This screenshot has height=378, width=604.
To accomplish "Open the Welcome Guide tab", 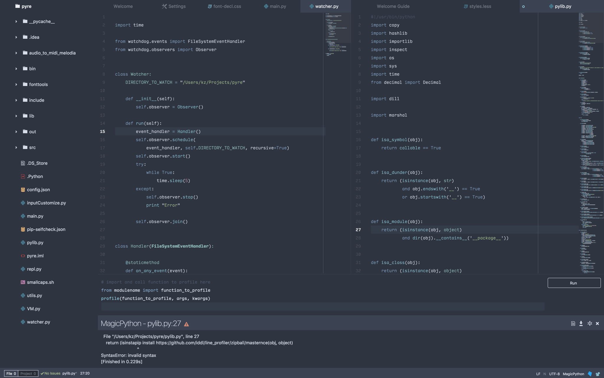I will point(393,6).
